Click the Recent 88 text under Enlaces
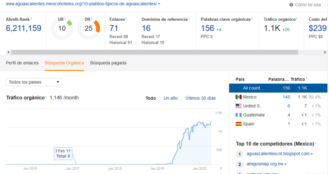Viewport: 329px width, 174px height. click(x=119, y=37)
